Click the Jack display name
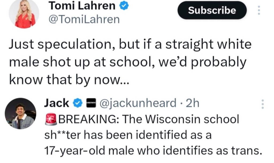 pyautogui.click(x=56, y=103)
